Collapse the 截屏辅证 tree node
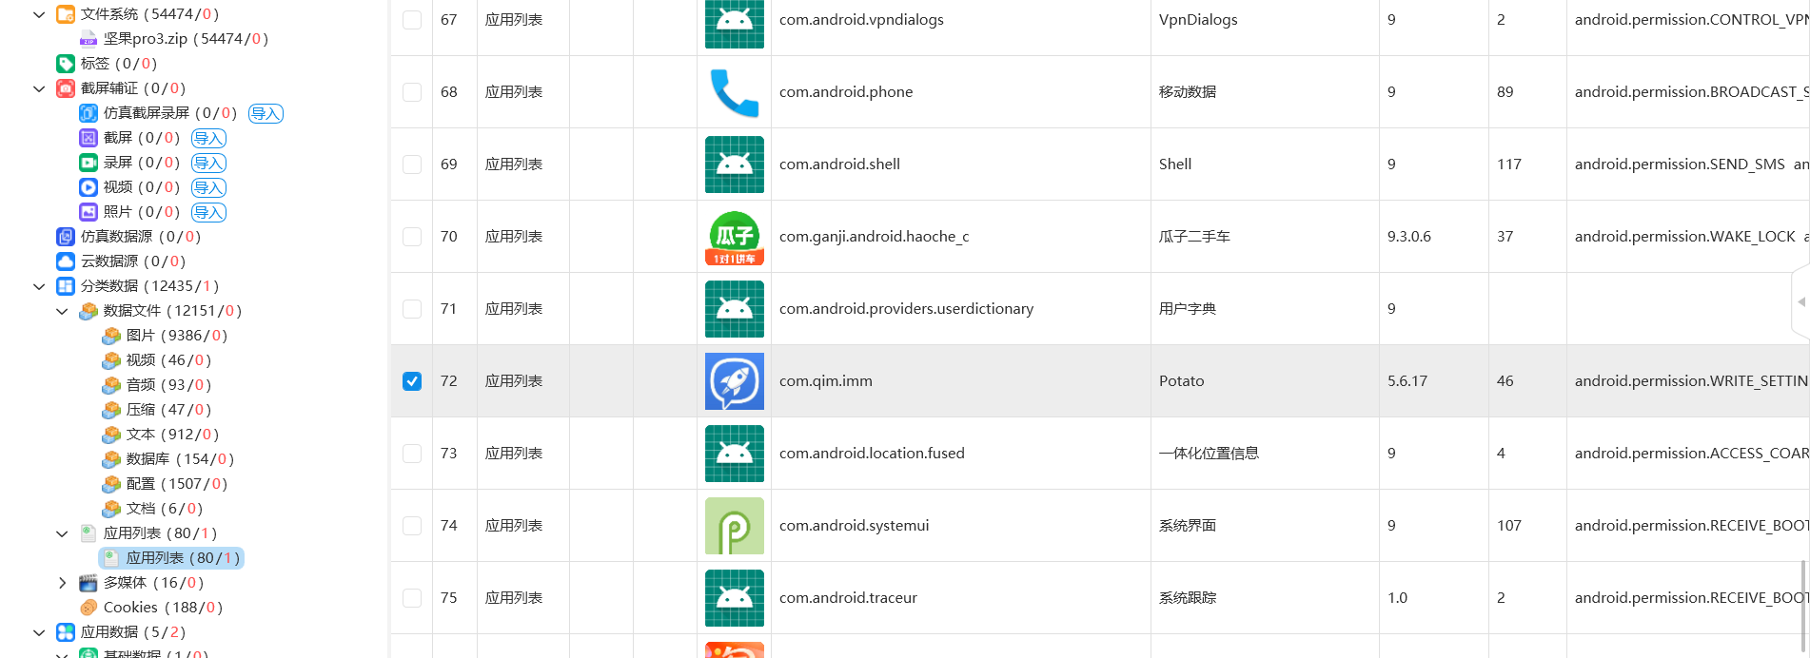1810x658 pixels. (39, 88)
